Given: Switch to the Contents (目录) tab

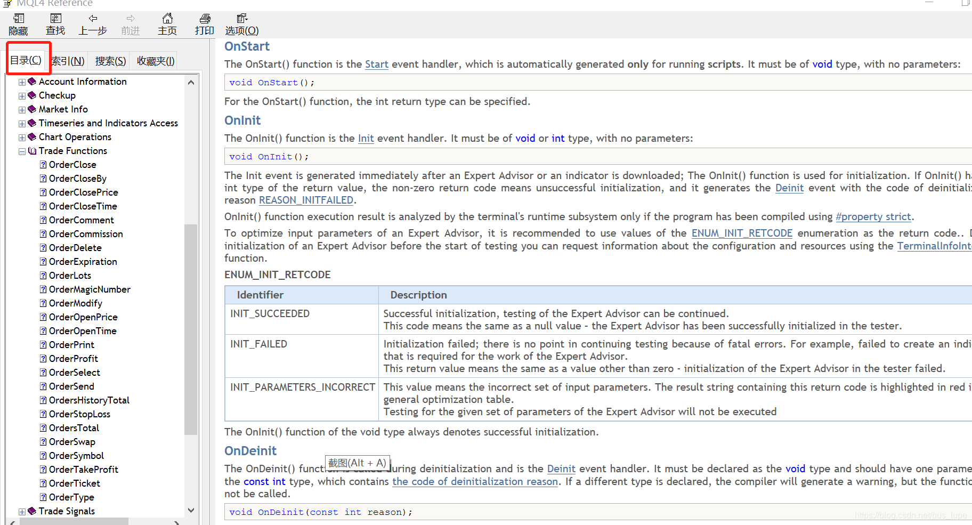Looking at the screenshot, I should [26, 60].
